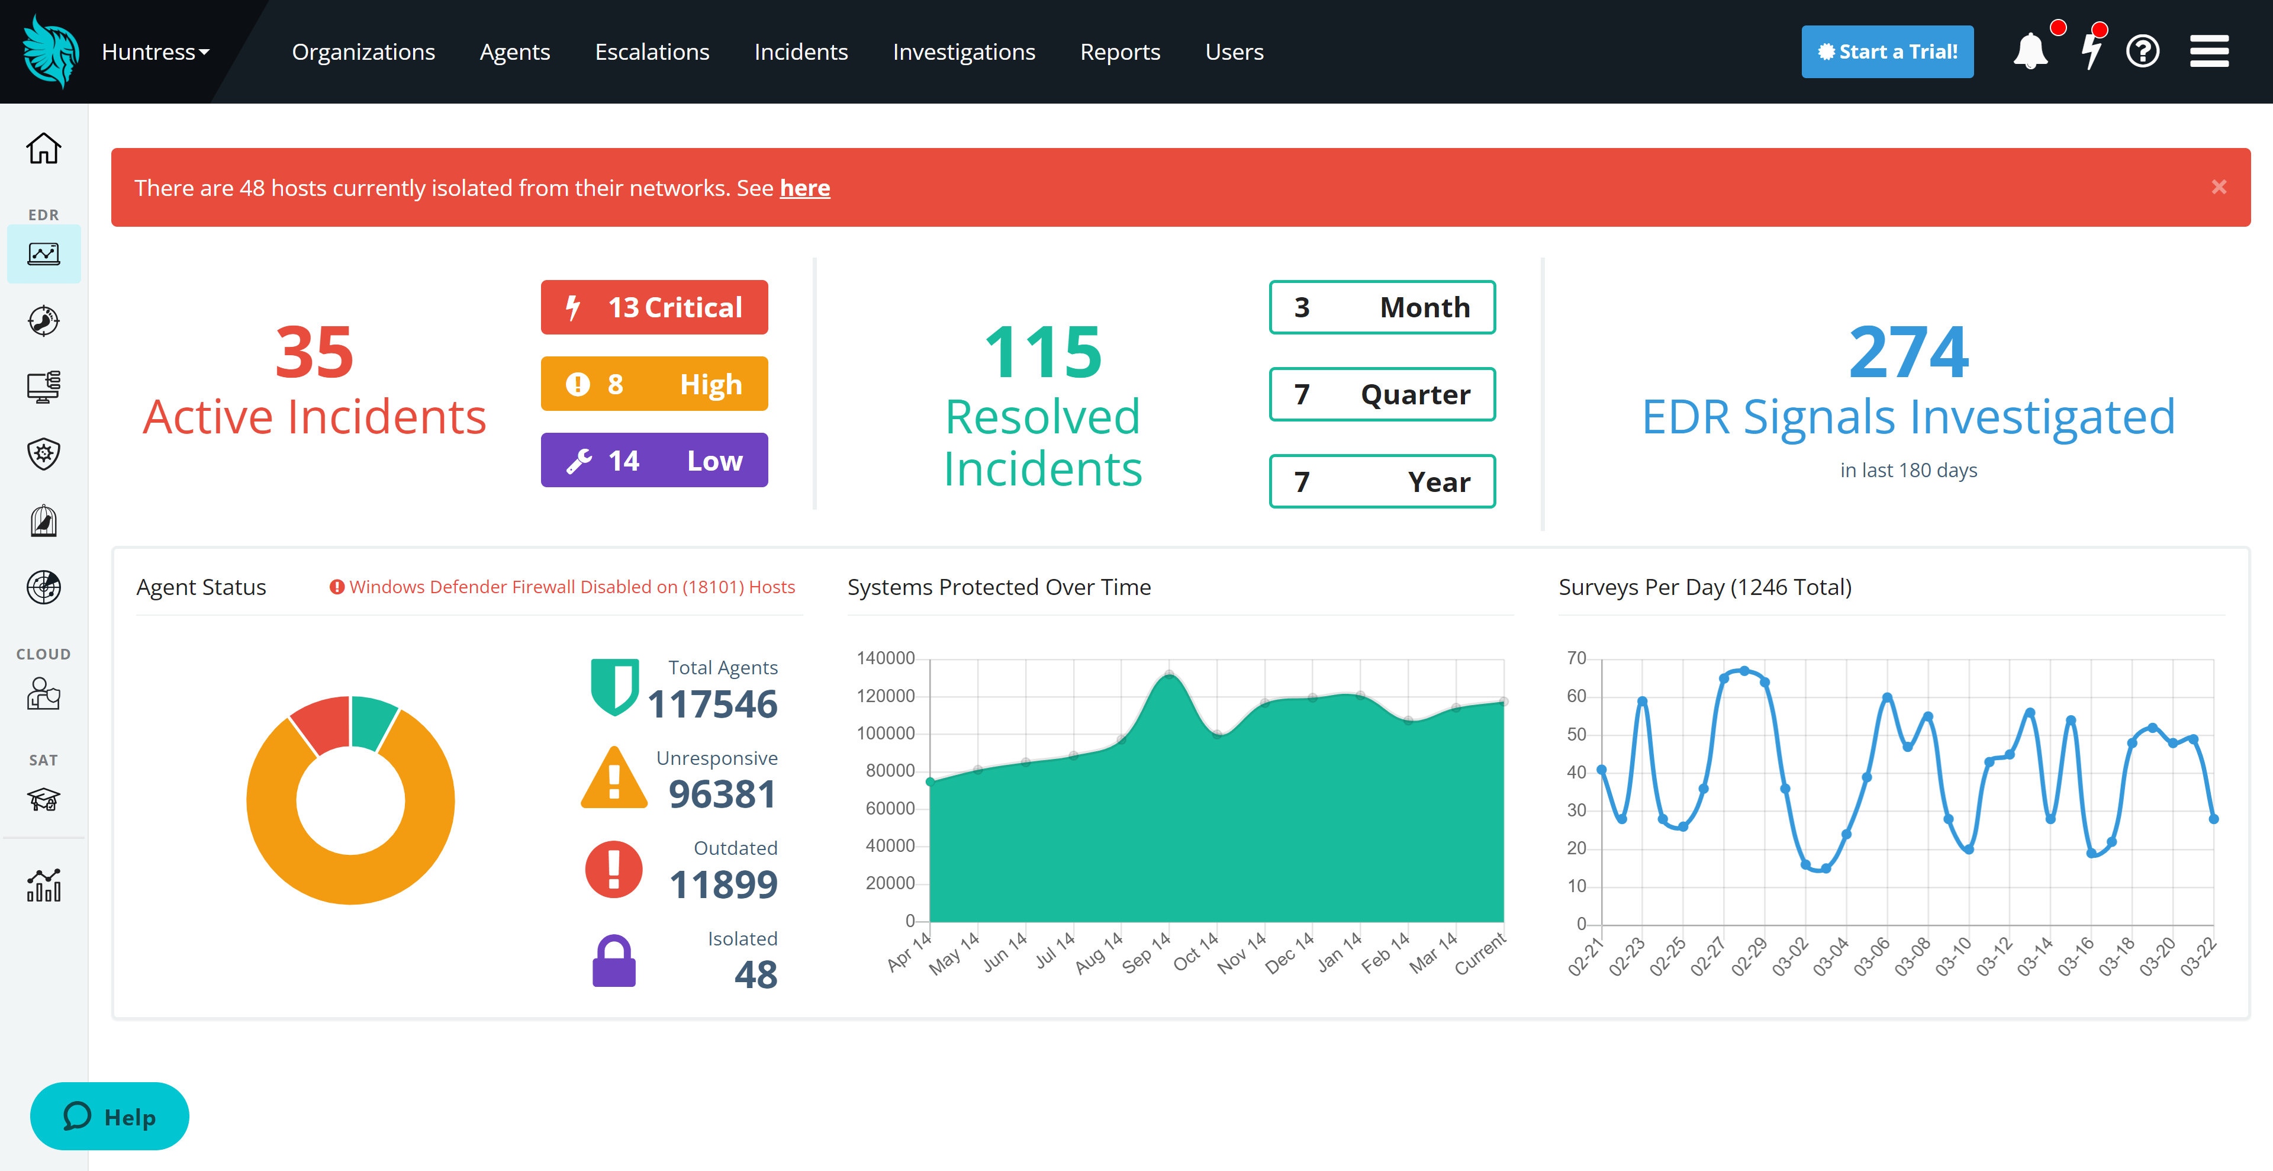
Task: Open the bar chart reports sidebar icon
Action: point(43,885)
